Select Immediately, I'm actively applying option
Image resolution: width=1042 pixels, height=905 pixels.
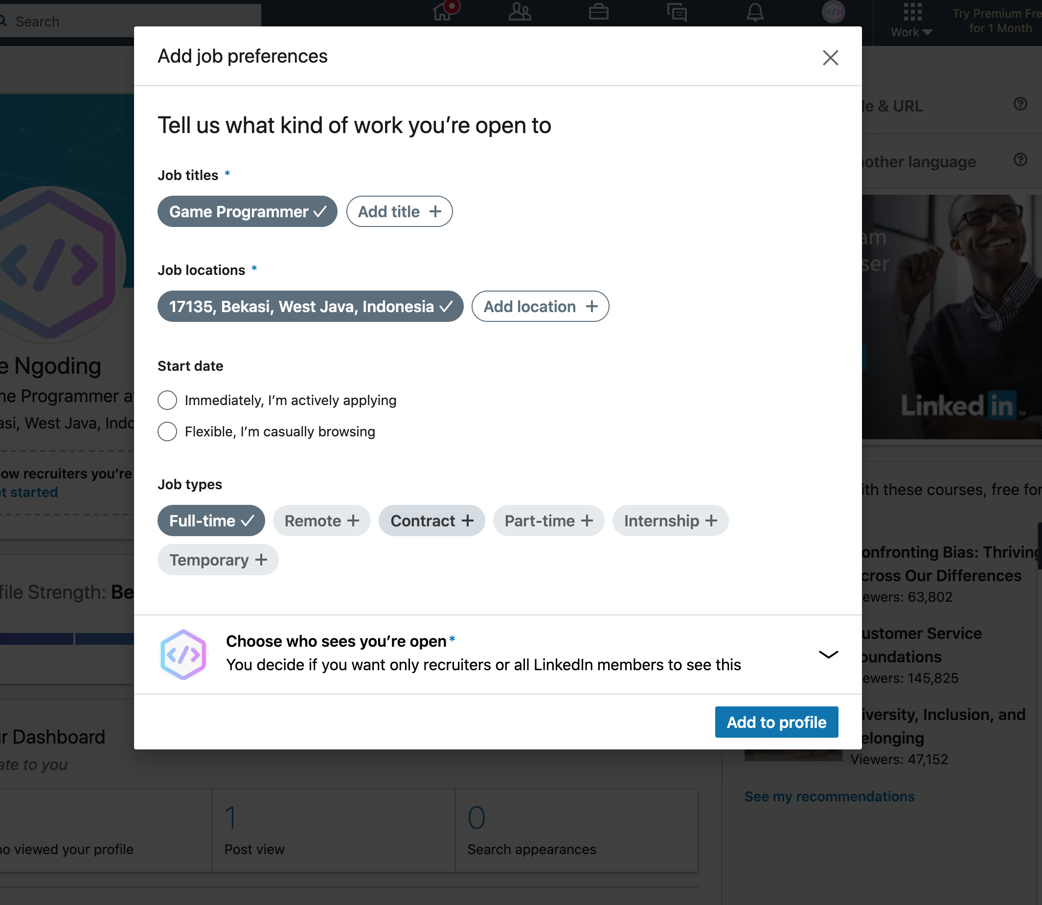click(x=167, y=400)
